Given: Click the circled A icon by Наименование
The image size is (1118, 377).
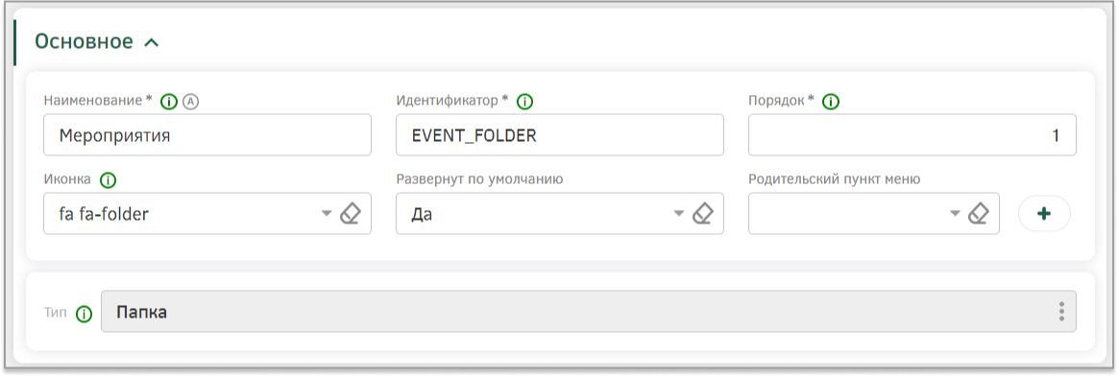Looking at the screenshot, I should (x=190, y=102).
